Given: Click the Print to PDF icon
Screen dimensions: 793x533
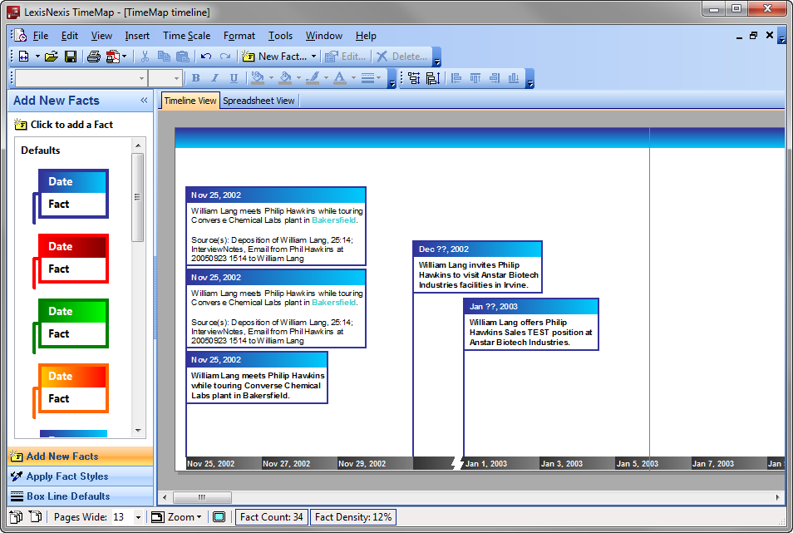Looking at the screenshot, I should coord(113,57).
